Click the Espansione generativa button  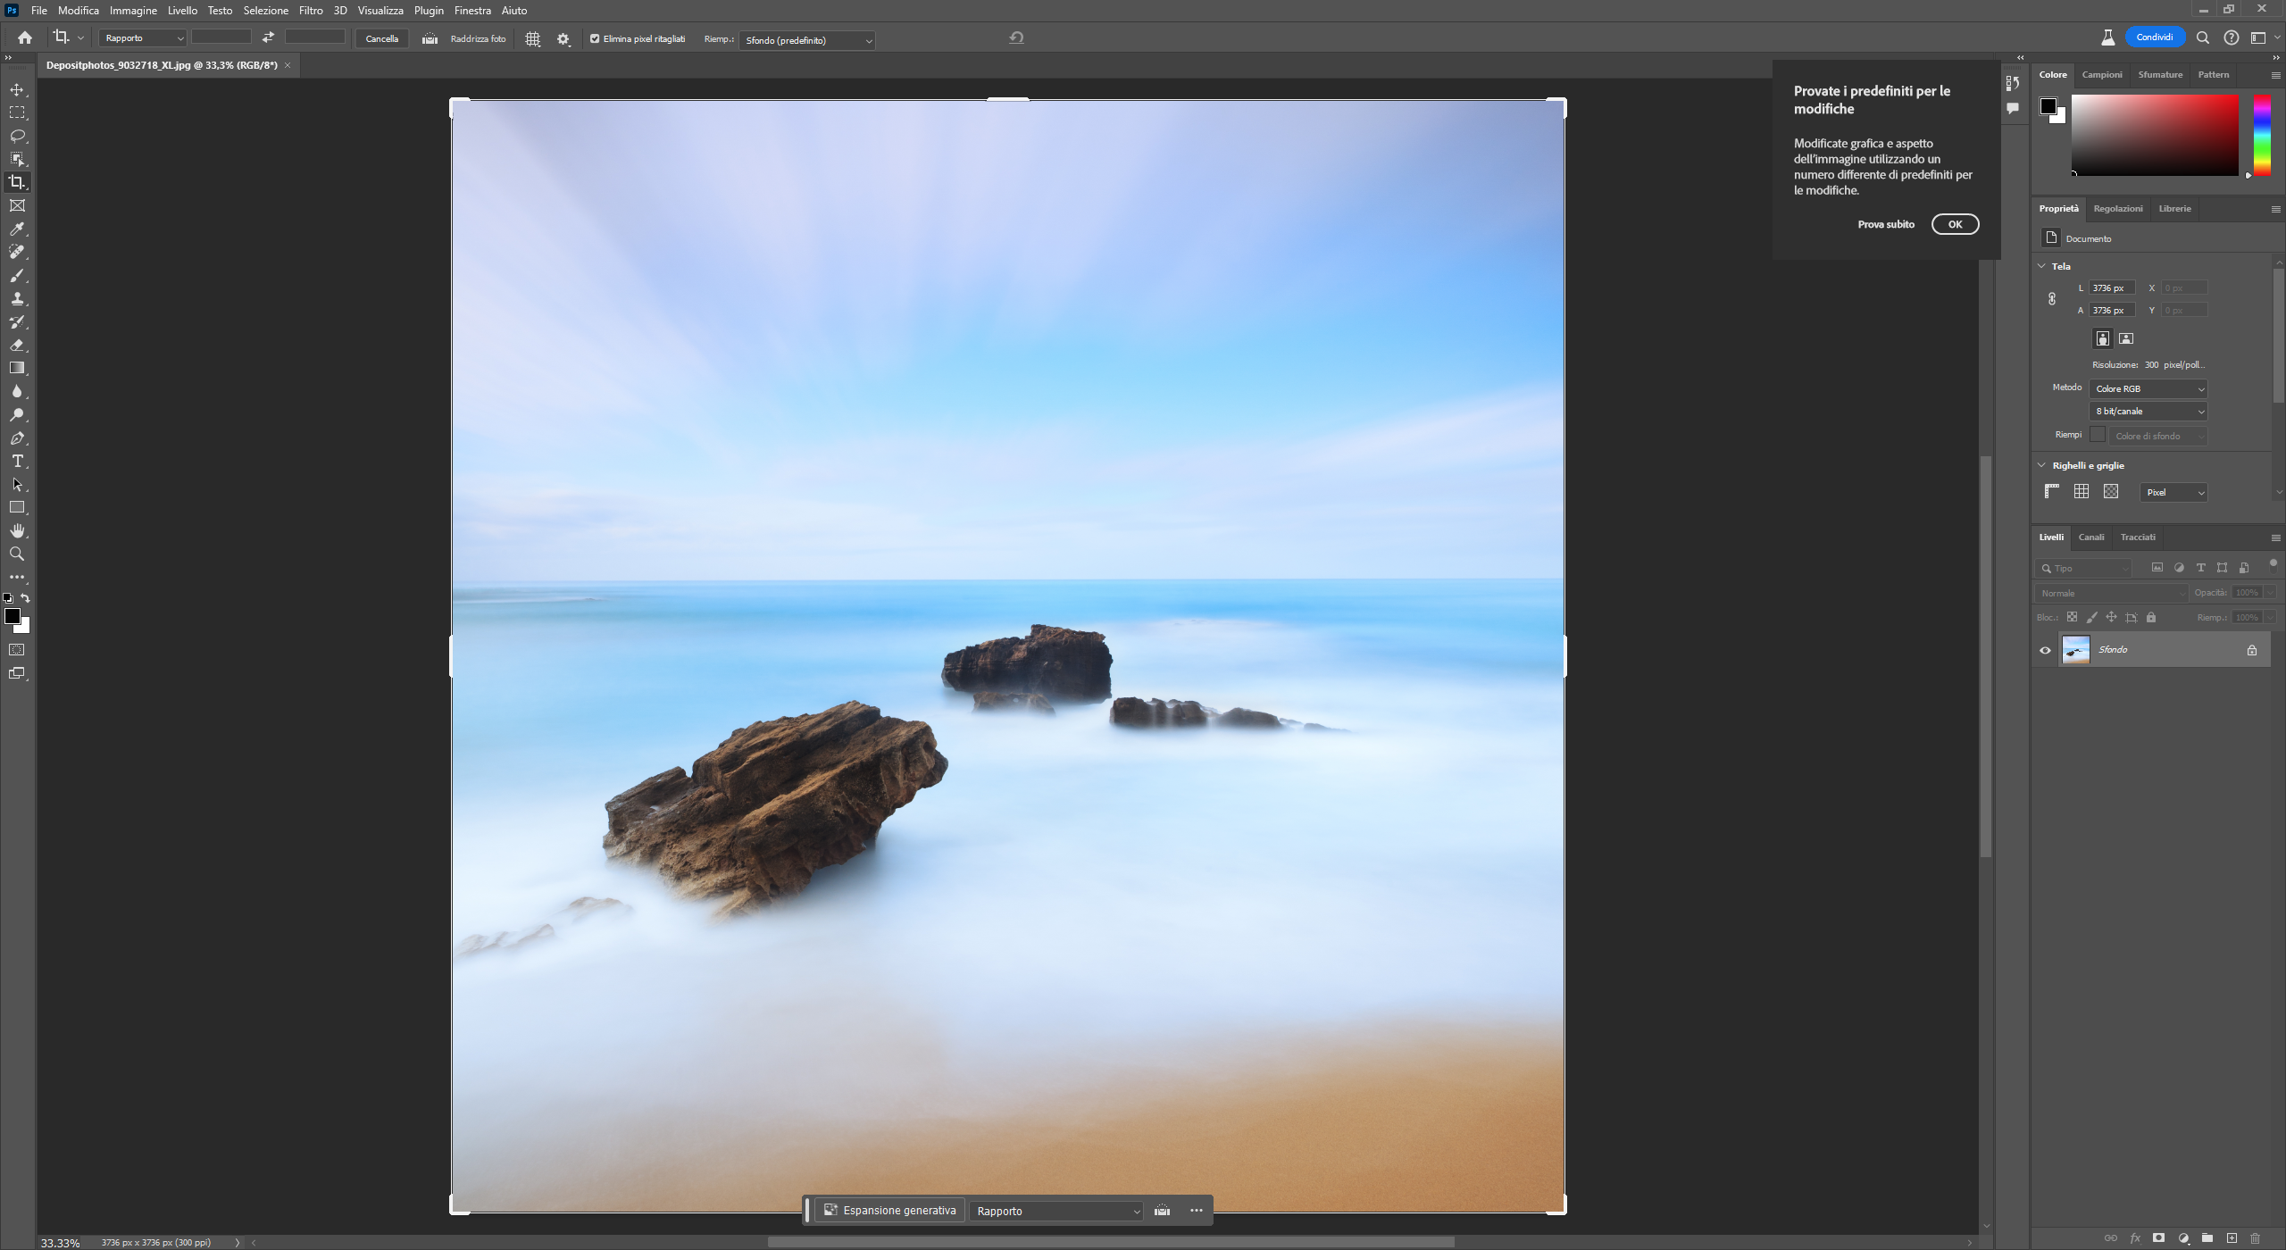889,1211
